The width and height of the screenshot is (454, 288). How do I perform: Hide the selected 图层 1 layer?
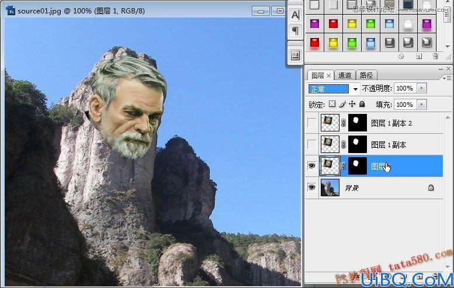pos(312,166)
